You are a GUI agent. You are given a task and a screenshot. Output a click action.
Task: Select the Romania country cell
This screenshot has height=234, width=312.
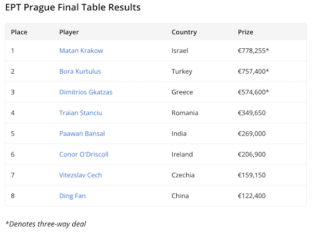click(x=185, y=113)
